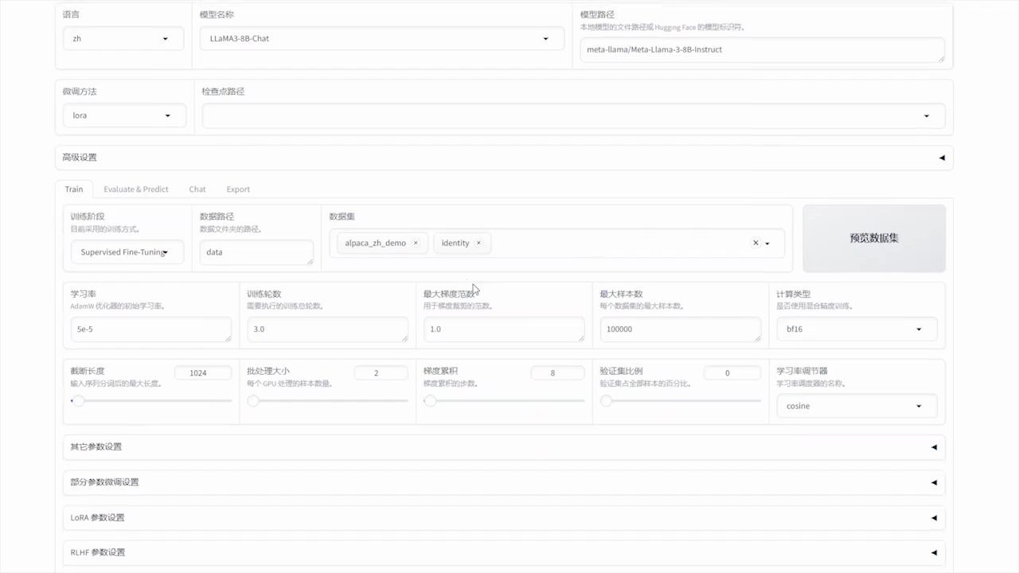Click the 最大梯度范数 field showing 1.0
Screen dimensions: 1019x573
(504, 329)
